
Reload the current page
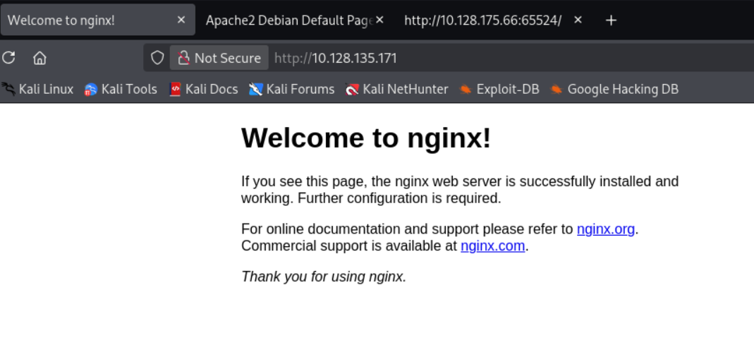(8, 58)
